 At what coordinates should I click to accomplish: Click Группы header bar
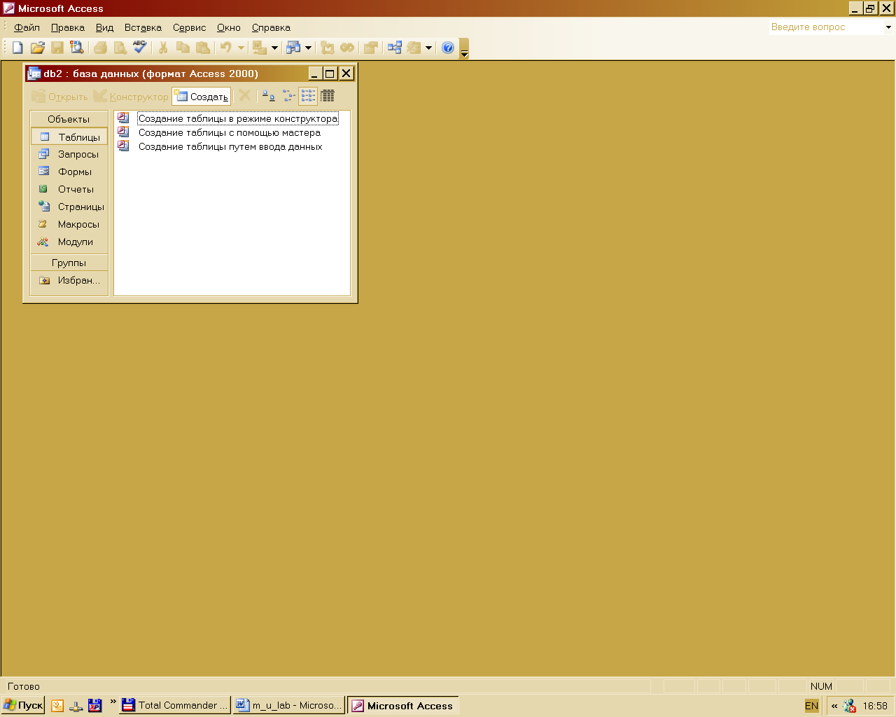[x=69, y=263]
